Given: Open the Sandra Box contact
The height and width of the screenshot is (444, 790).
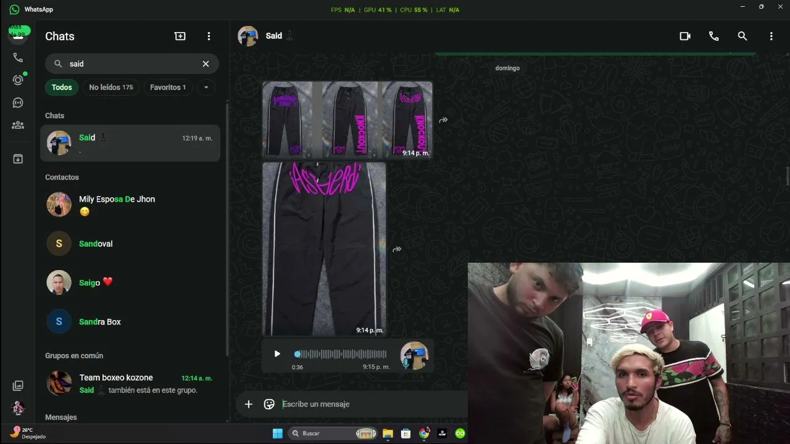Looking at the screenshot, I should [x=130, y=321].
